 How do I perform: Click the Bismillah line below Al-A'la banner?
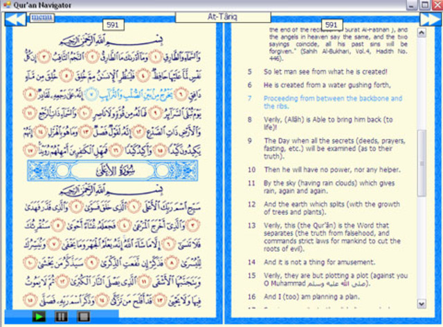click(111, 191)
